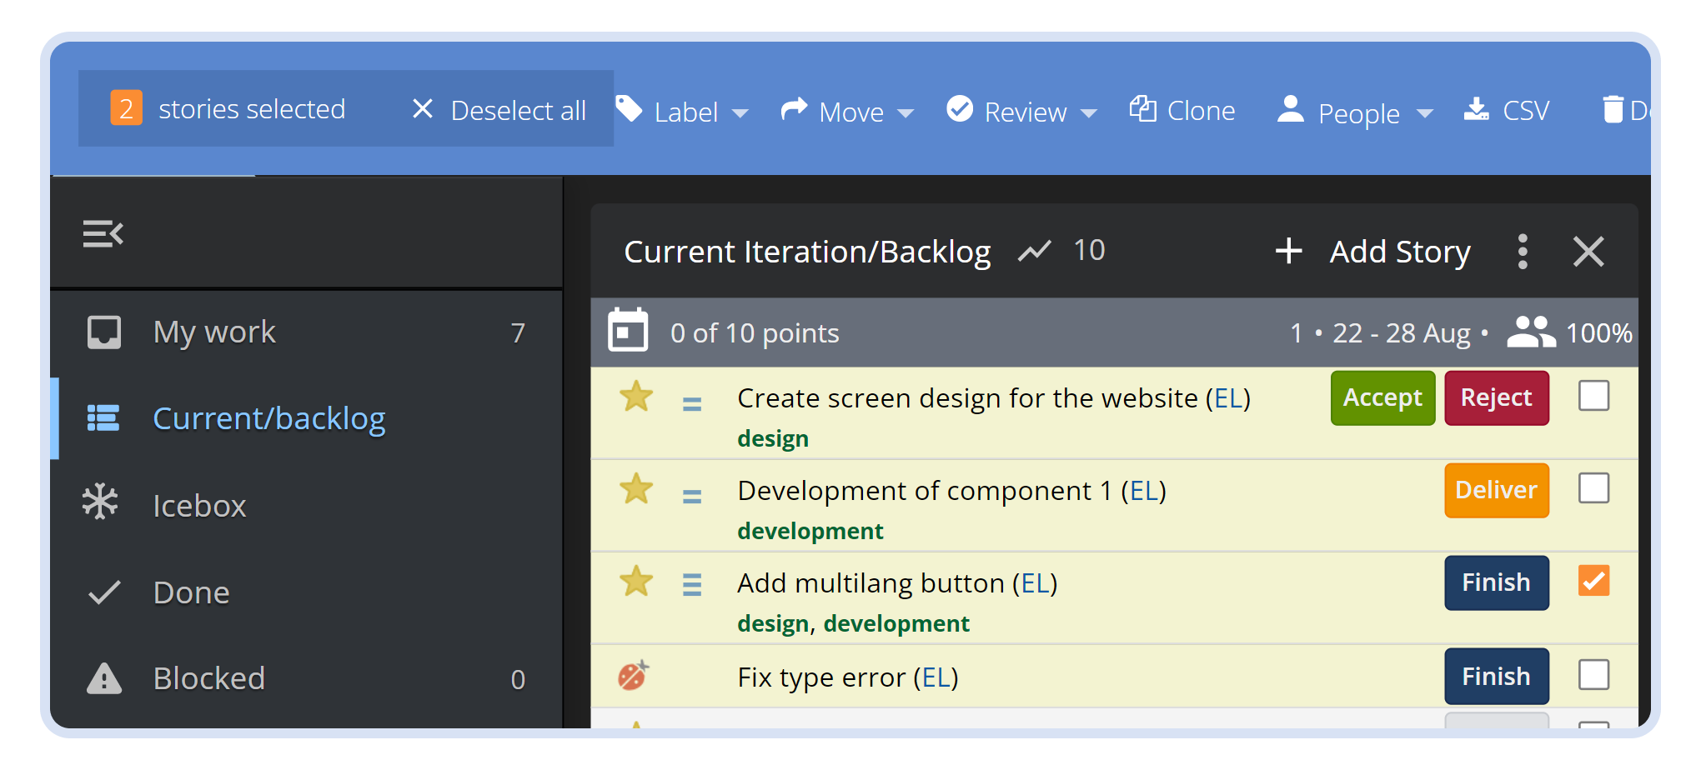
Task: Click the Icebox snowflake icon
Action: pyautogui.click(x=101, y=502)
